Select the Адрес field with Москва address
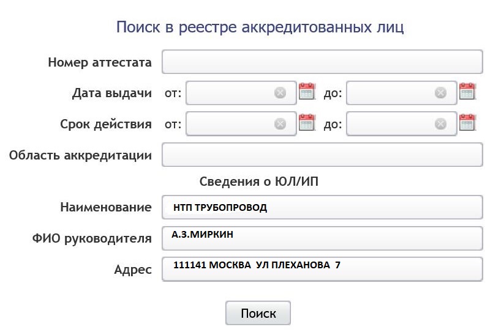This screenshot has height=330, width=493. pos(322,269)
